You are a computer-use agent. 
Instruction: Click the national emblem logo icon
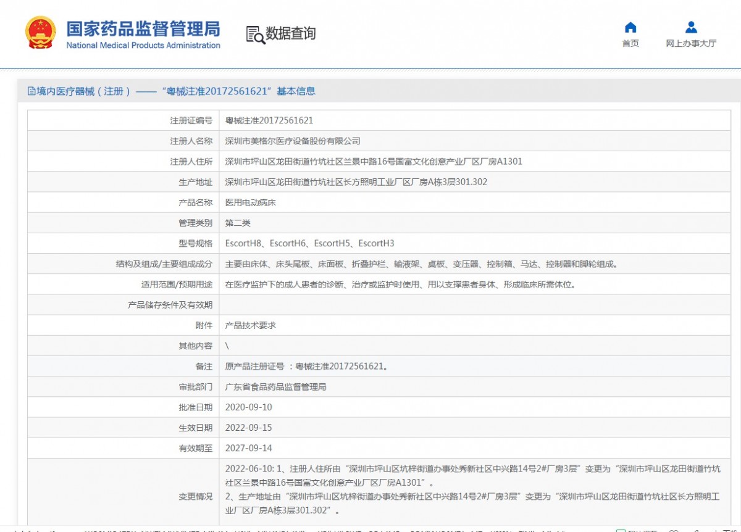coord(41,33)
